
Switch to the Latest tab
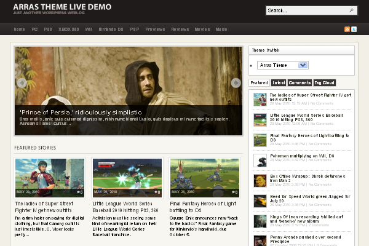pos(279,82)
